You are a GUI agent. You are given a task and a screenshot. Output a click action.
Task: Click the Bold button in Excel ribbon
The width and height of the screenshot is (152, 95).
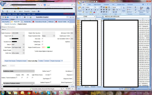coord(87,10)
